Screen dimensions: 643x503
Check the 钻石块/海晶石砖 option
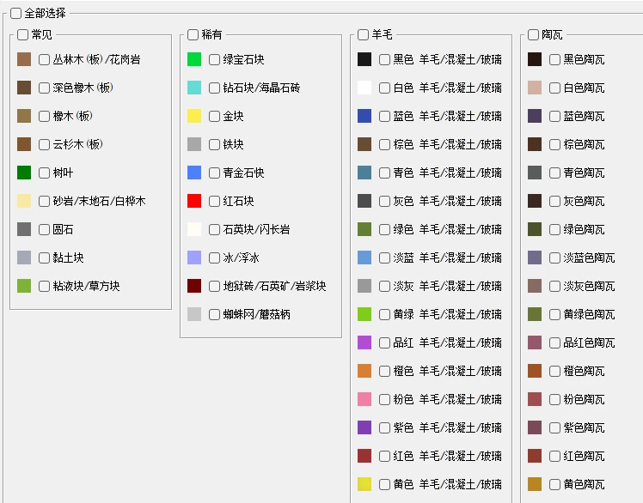(214, 88)
